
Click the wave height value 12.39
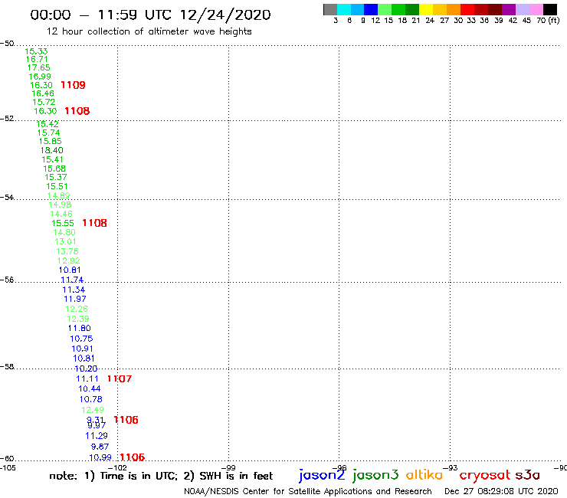77,319
